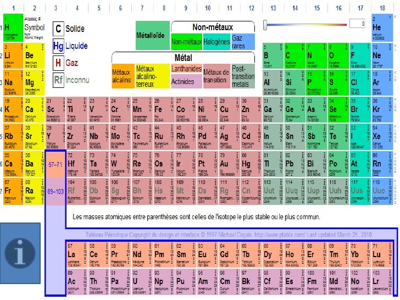Screen dimensions: 400x300
Task: Select the Solide state legend C box
Action: (58, 29)
